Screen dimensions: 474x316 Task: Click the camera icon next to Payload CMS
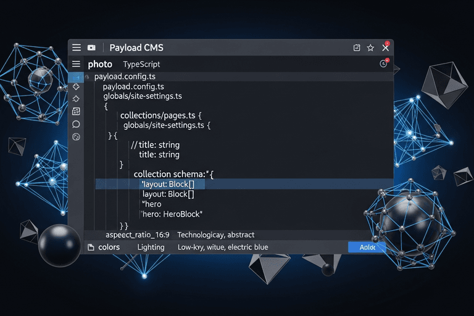coord(91,48)
